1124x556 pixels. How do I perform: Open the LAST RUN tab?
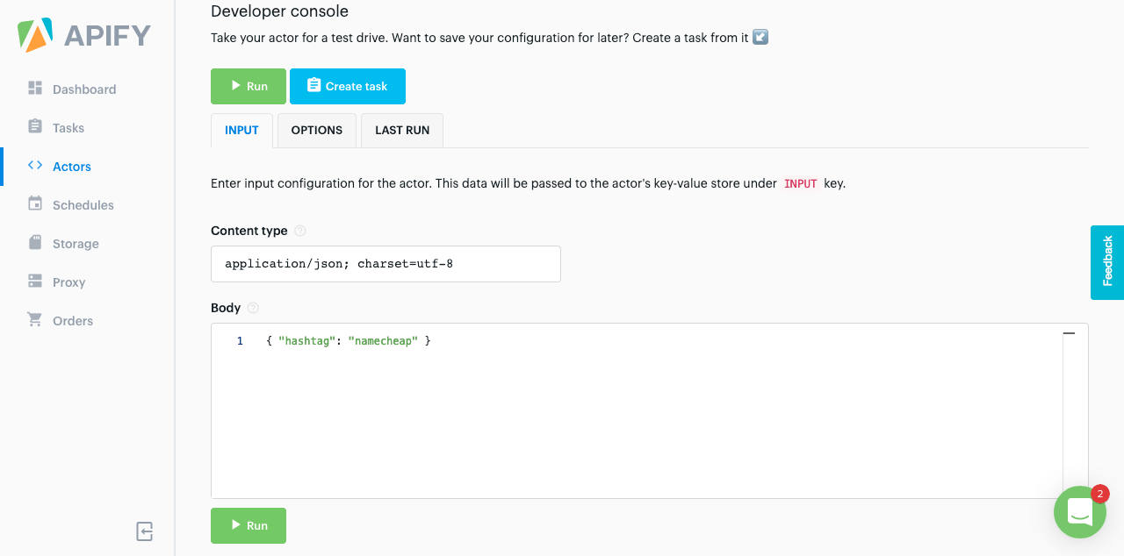(x=402, y=131)
